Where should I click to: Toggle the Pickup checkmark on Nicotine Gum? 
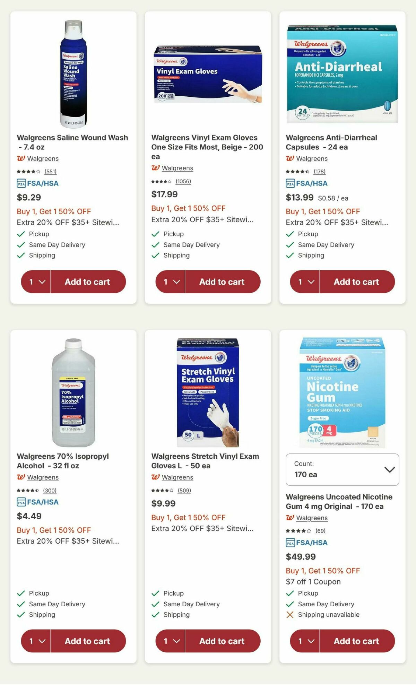pyautogui.click(x=289, y=593)
